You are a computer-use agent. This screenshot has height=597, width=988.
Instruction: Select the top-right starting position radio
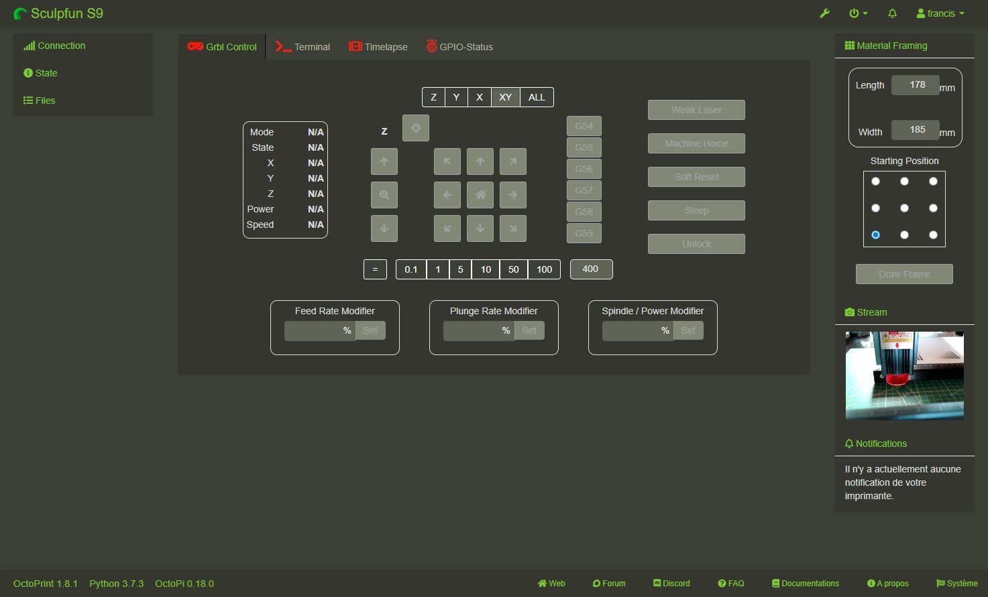(x=933, y=181)
